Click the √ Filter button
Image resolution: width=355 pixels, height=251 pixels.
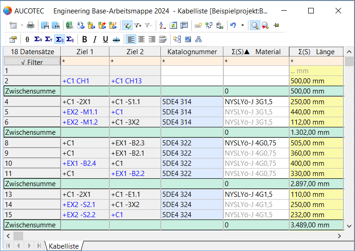click(x=32, y=61)
